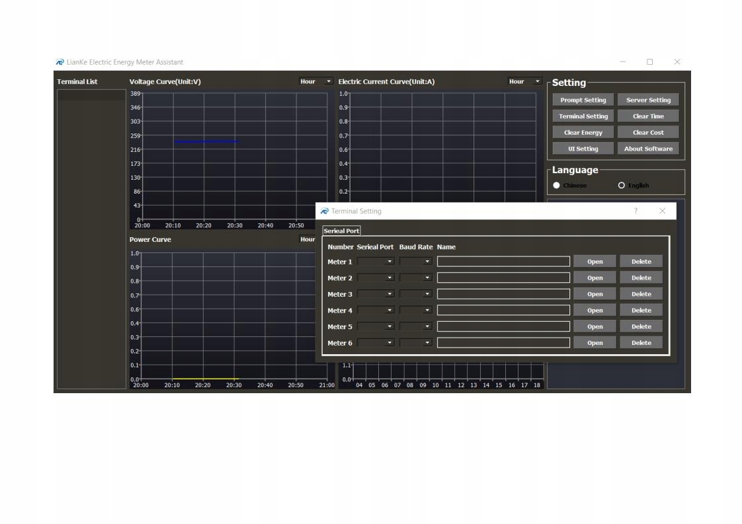Select the Chinese language radio button

pyautogui.click(x=557, y=186)
